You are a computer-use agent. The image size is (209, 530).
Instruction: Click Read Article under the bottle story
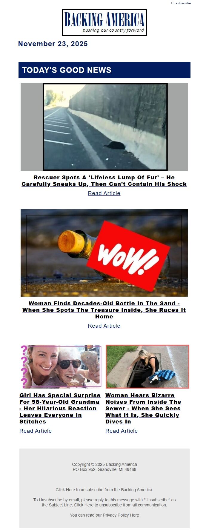pos(104,326)
